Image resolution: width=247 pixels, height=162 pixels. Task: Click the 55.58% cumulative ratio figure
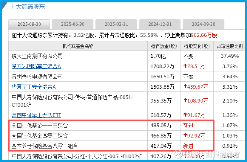pos(149,35)
